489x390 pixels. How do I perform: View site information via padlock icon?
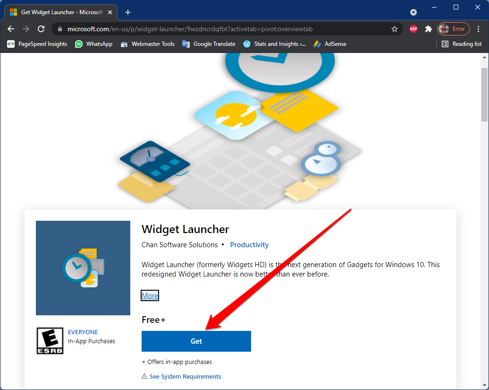click(60, 29)
